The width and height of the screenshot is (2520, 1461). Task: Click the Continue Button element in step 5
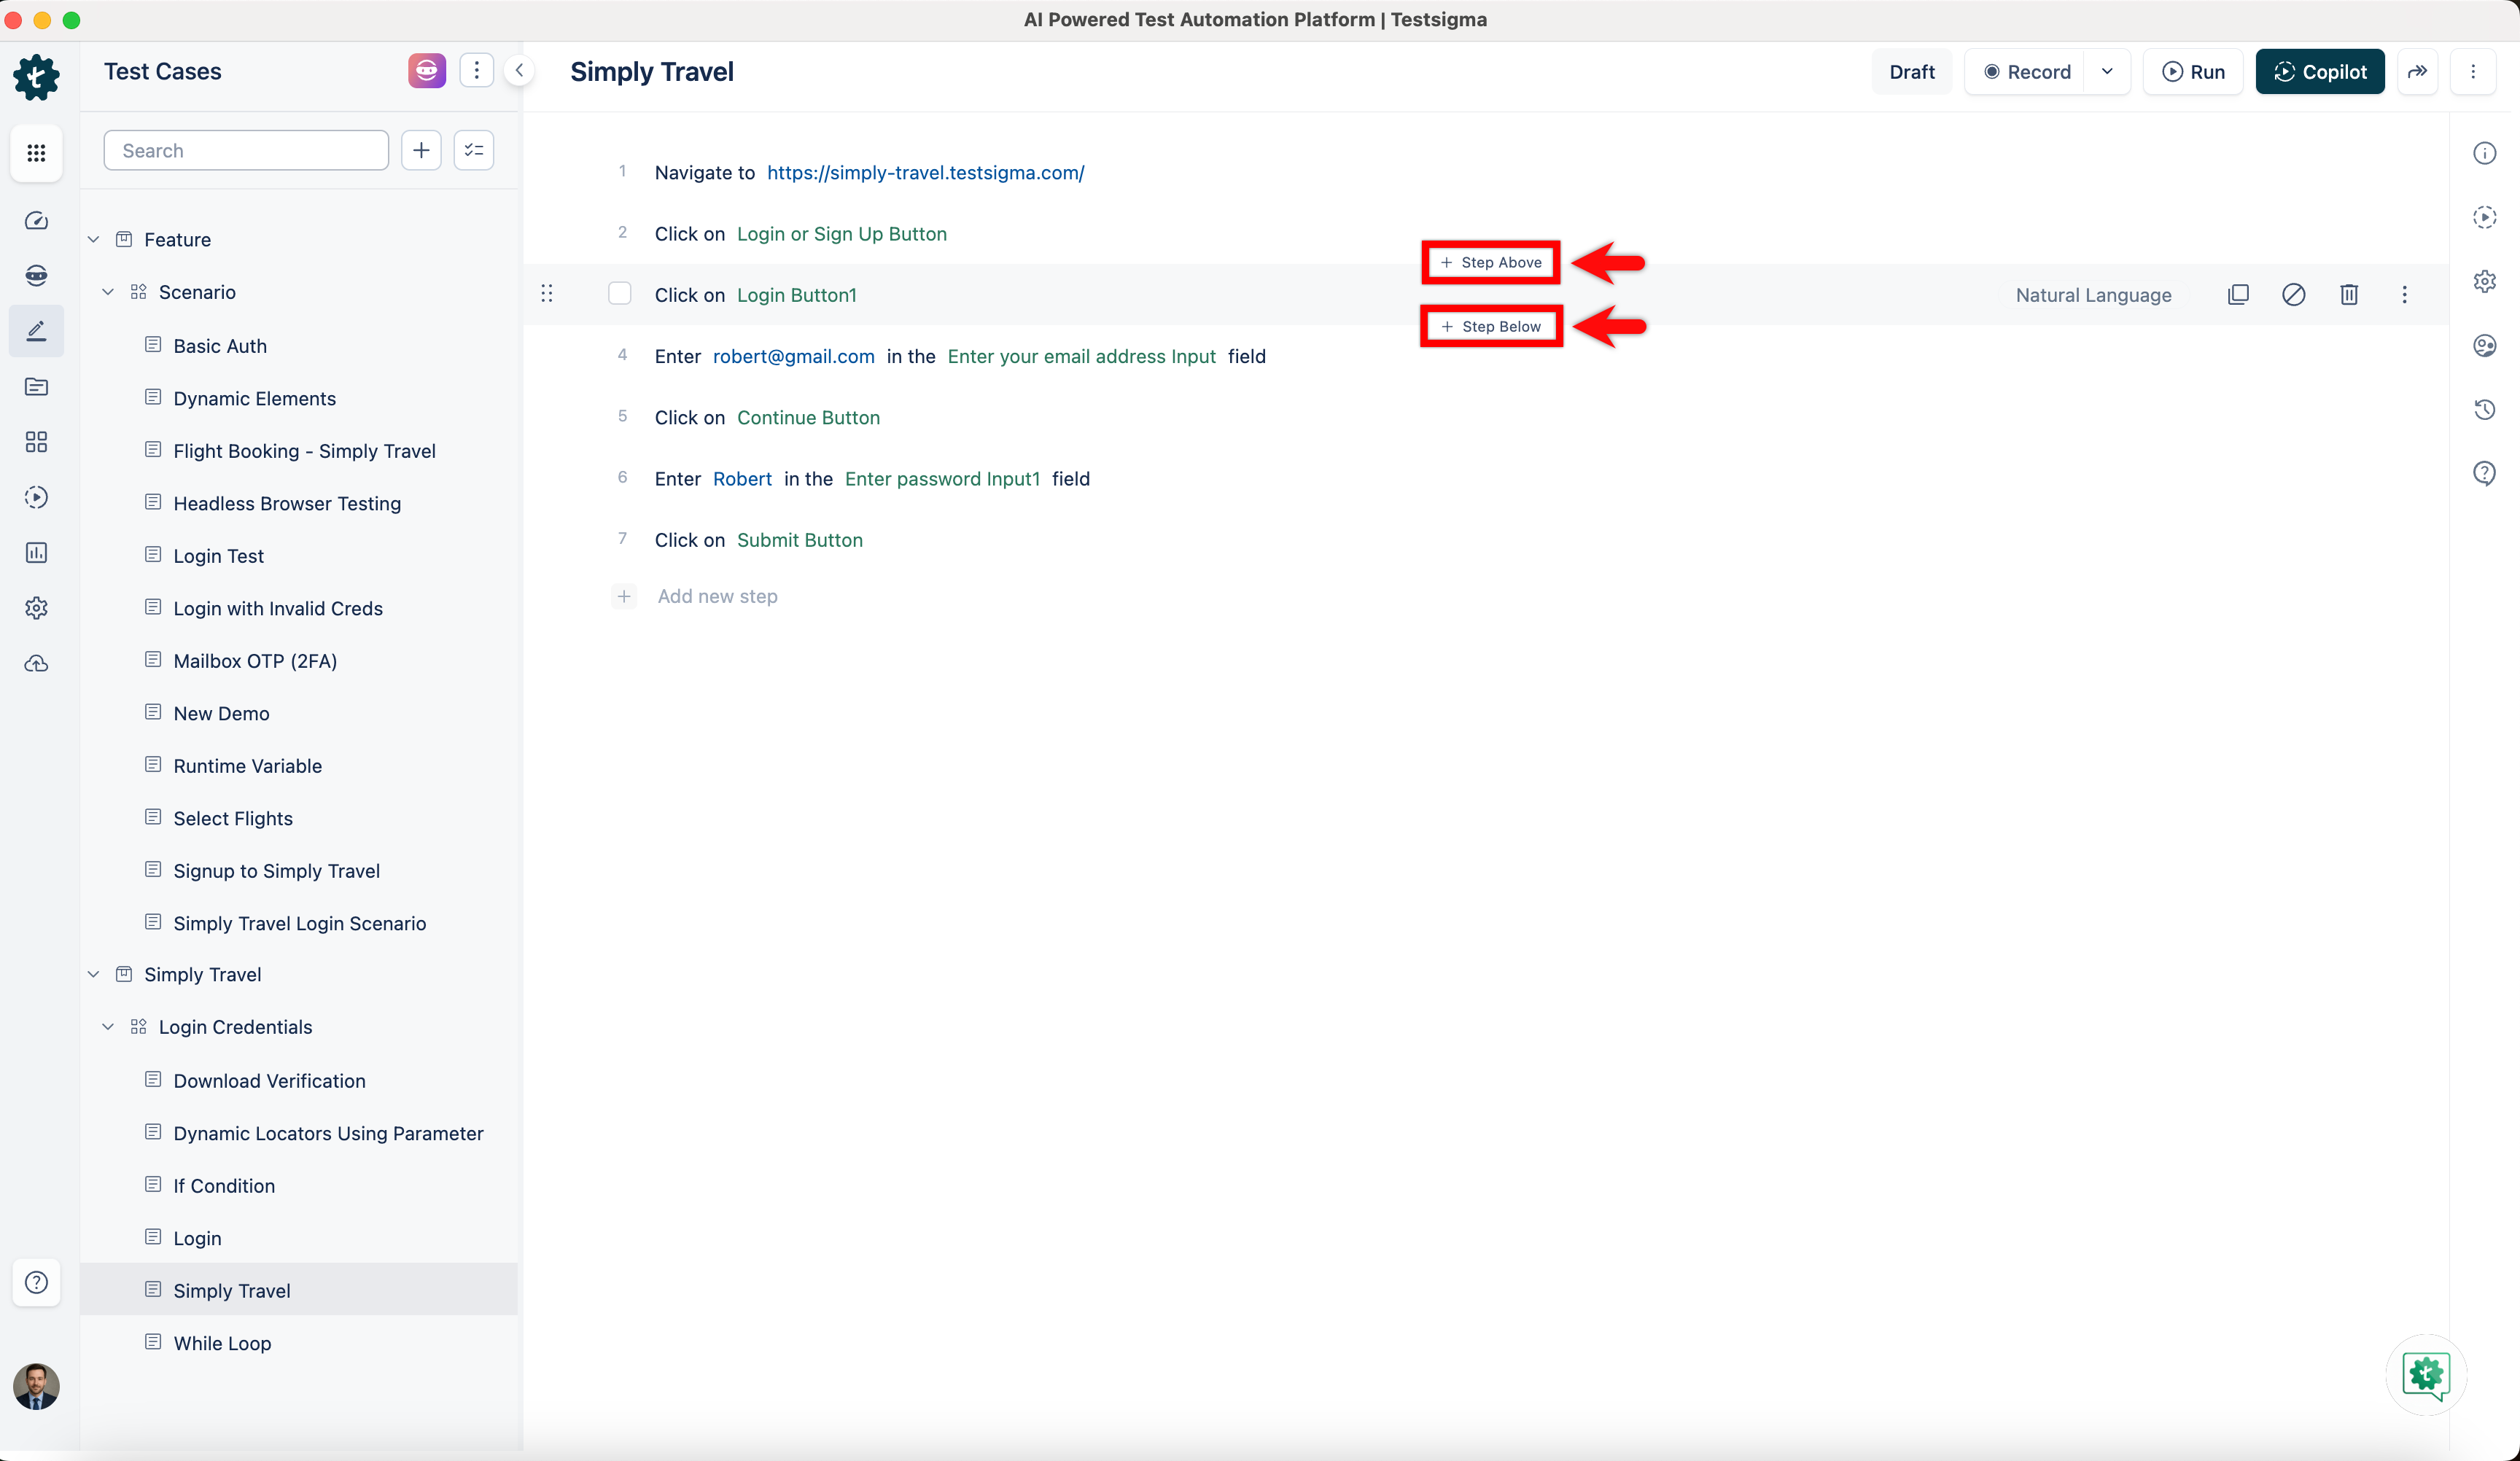(808, 417)
